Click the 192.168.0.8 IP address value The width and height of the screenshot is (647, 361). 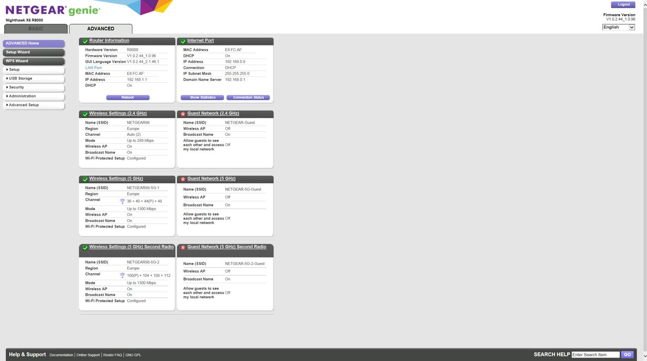coord(235,62)
